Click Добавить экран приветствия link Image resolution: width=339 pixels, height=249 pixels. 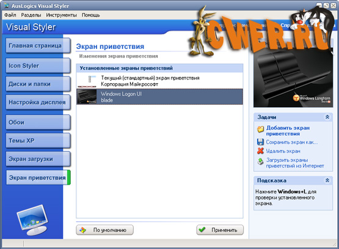click(x=288, y=131)
